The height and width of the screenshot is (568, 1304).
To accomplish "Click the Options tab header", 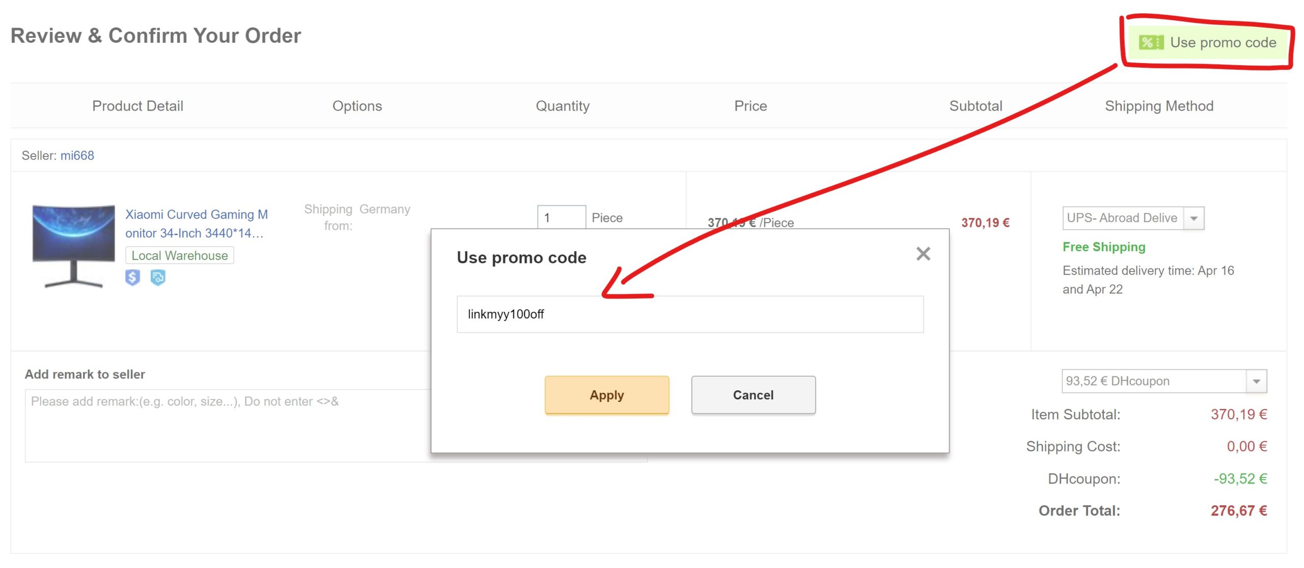I will pyautogui.click(x=357, y=105).
